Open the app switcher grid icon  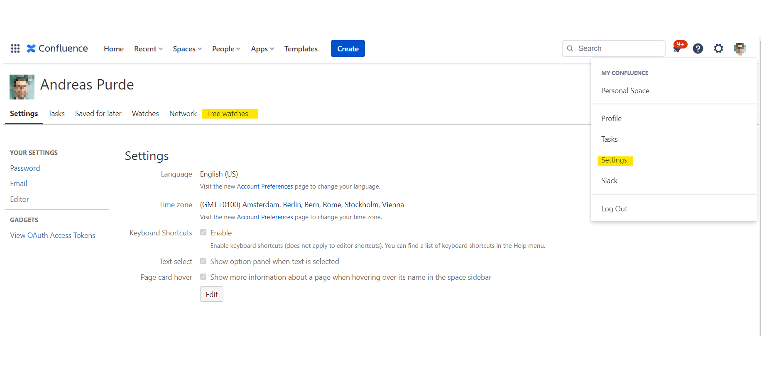[x=15, y=48]
